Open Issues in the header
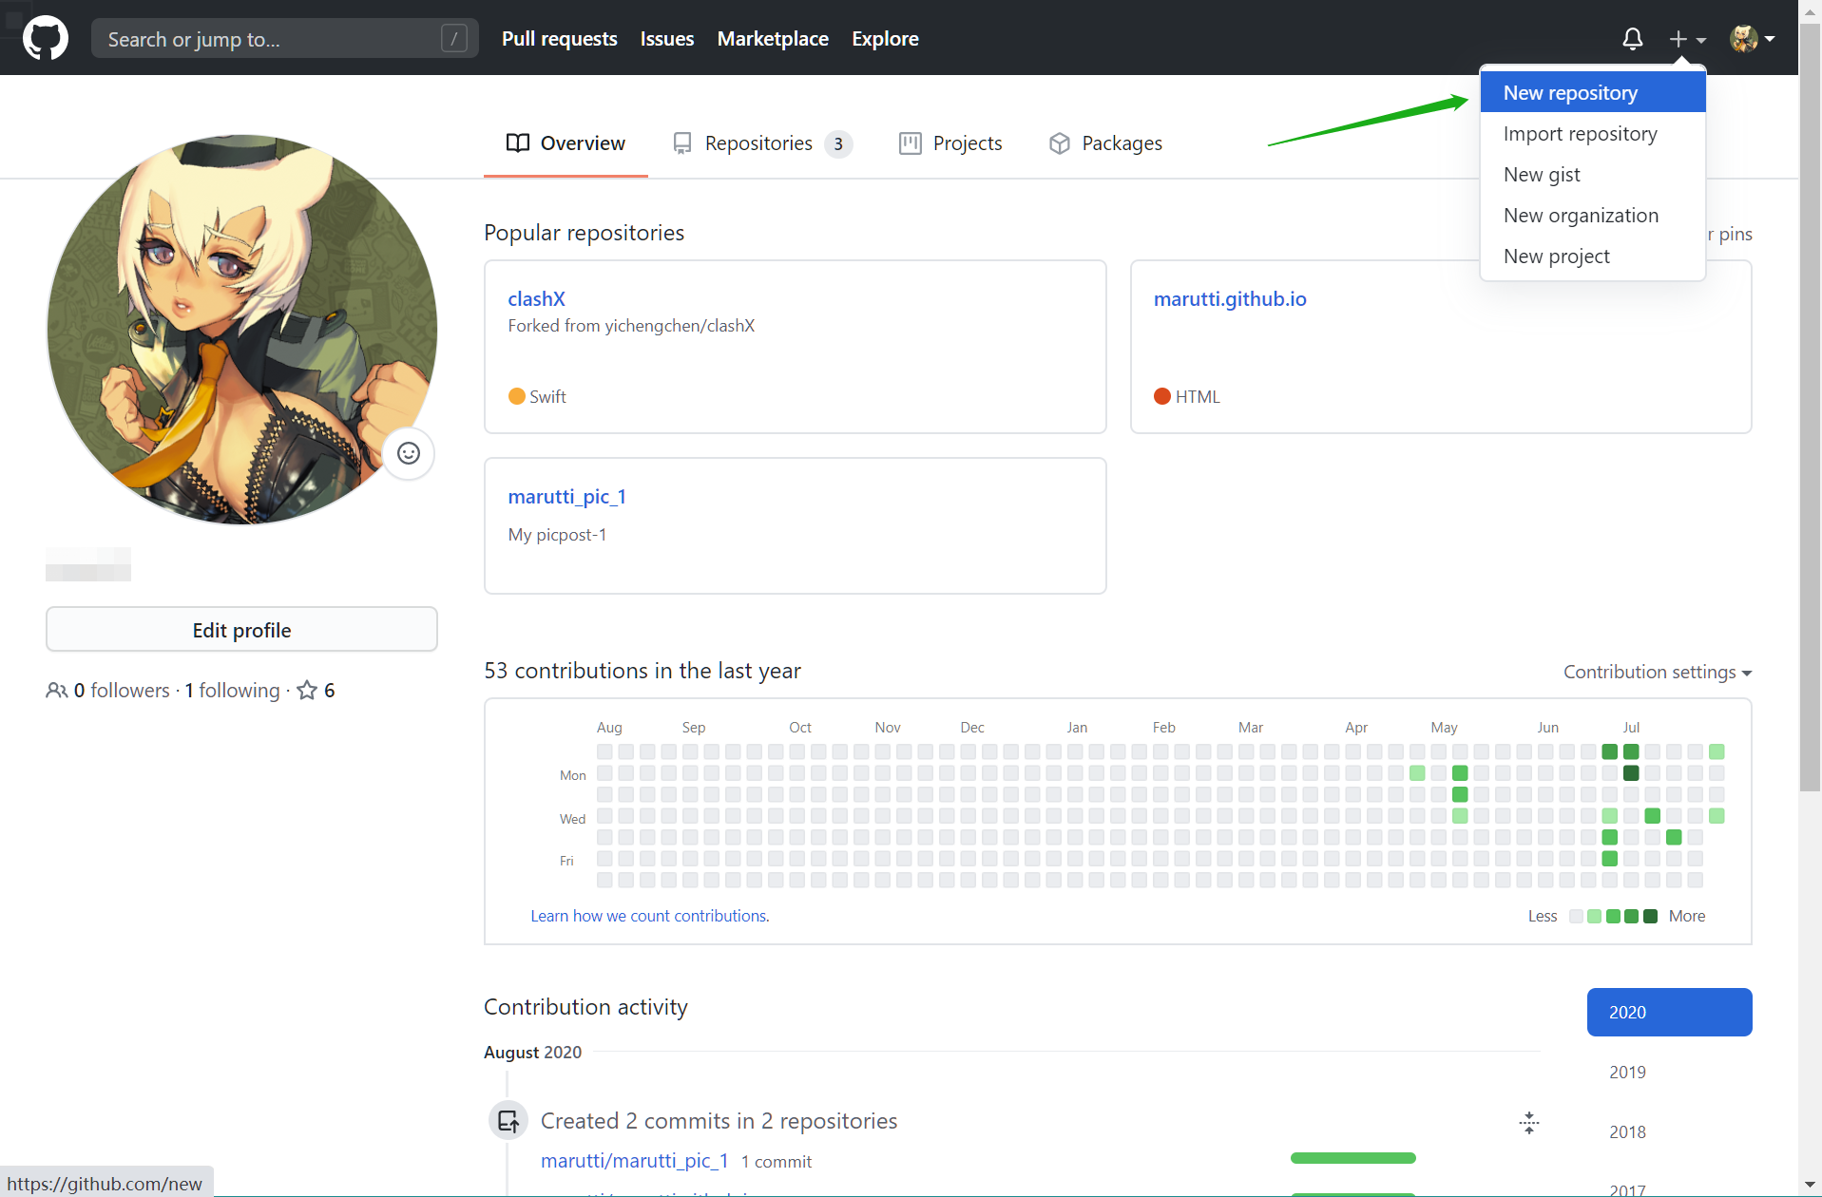 667,39
